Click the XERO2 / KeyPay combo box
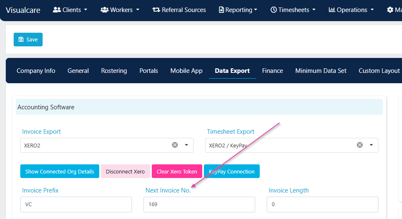Image resolution: width=402 pixels, height=219 pixels. (x=292, y=145)
